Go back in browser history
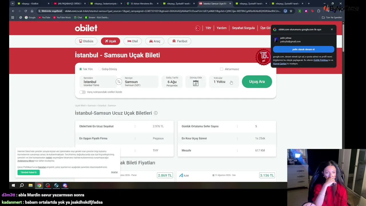The height and width of the screenshot is (206, 366). (13, 11)
